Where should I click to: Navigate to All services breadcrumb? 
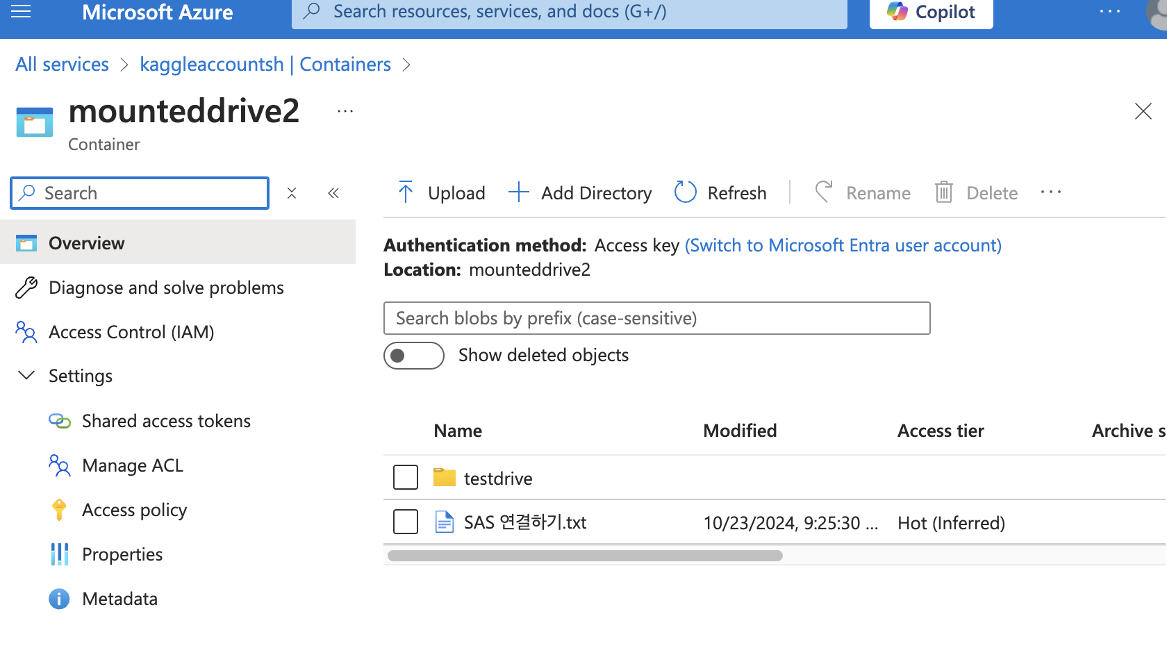pos(62,65)
